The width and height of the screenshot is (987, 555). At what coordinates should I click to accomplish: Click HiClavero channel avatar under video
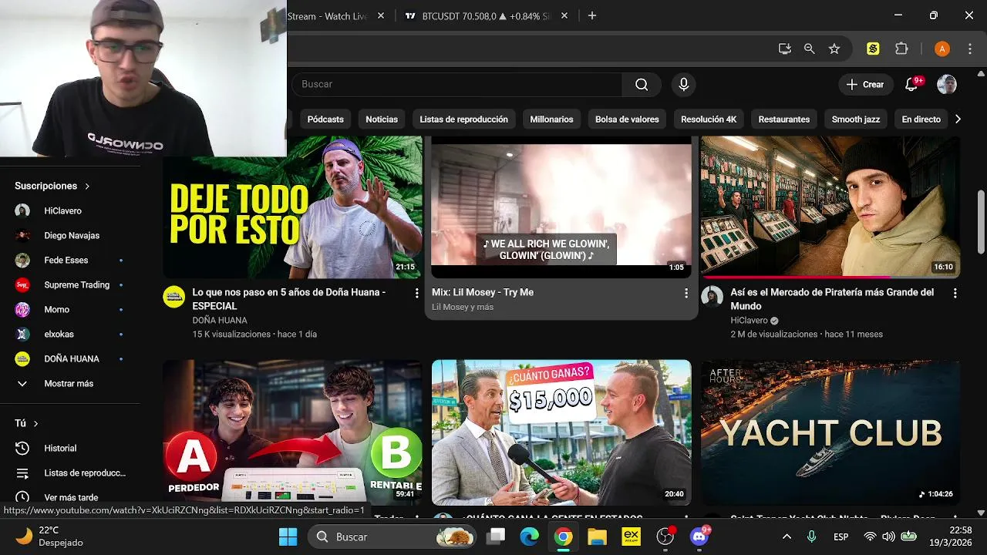[x=712, y=297]
